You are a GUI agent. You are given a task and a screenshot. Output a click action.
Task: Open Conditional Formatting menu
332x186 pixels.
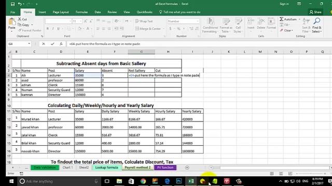click(210, 25)
